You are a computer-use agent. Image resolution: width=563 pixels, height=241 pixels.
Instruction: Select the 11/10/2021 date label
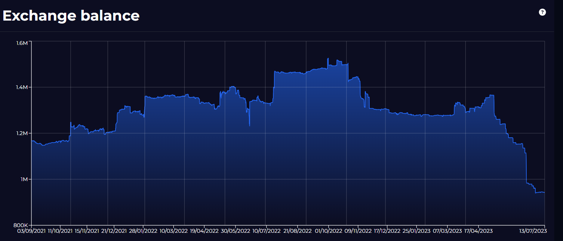60,231
